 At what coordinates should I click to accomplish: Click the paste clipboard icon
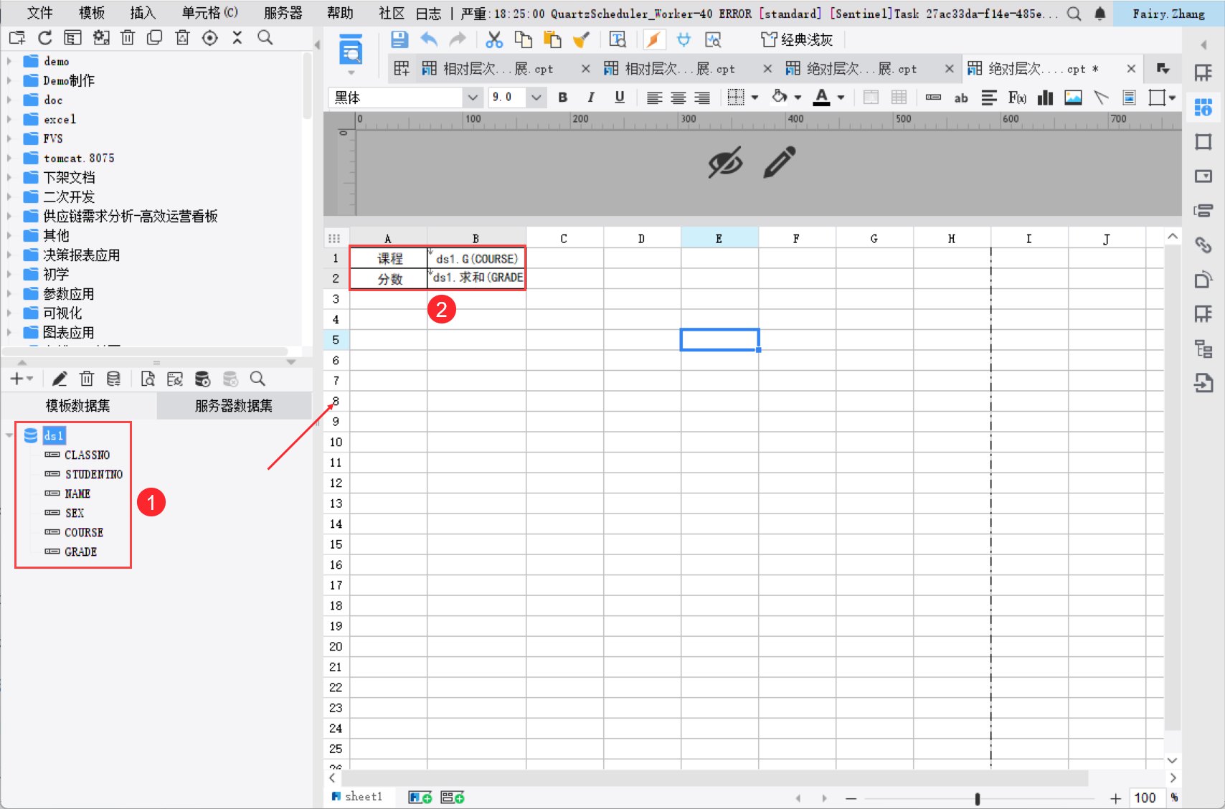pos(552,39)
